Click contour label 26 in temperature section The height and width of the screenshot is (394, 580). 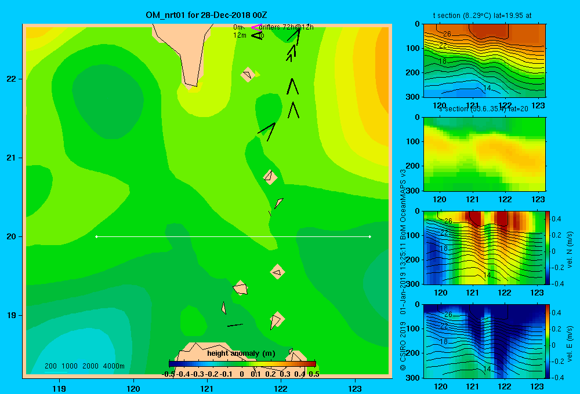(447, 34)
